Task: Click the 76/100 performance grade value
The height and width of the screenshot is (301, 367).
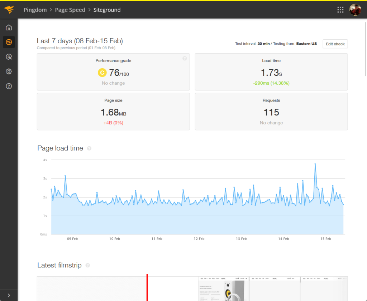Action: click(119, 73)
